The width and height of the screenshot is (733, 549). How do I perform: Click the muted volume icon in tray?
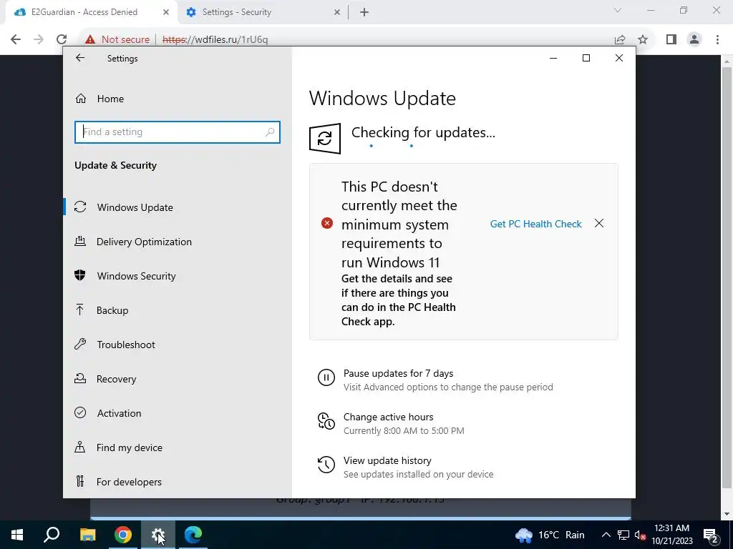coord(640,535)
